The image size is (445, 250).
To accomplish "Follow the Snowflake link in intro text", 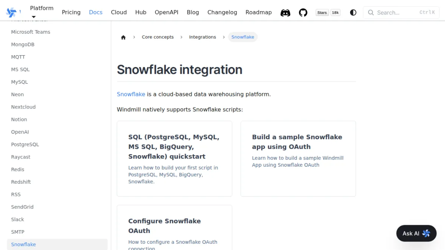I will coord(131,94).
